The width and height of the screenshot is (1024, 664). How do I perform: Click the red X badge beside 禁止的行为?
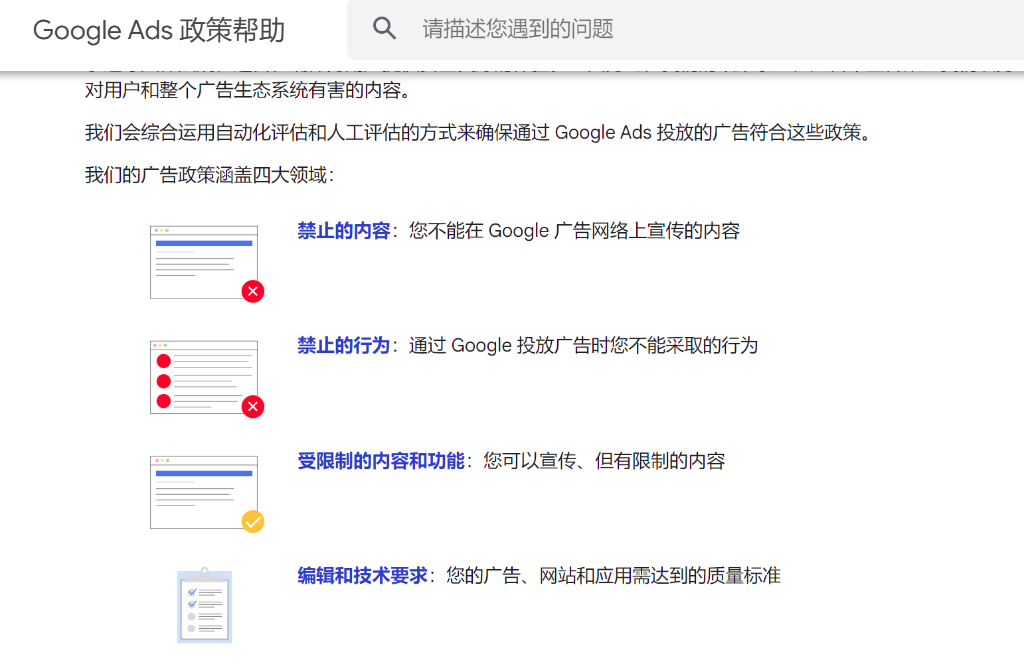[253, 407]
